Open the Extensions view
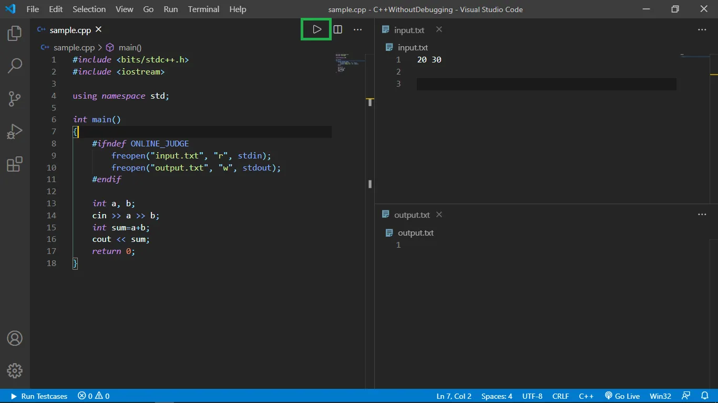 coord(14,164)
